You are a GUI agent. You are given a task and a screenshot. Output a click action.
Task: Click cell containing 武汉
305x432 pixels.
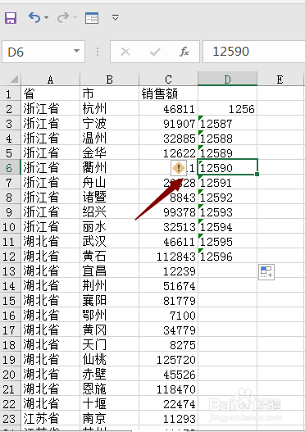(x=109, y=242)
